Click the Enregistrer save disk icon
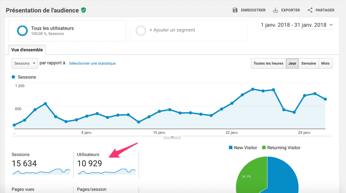346x193 pixels. tap(235, 10)
